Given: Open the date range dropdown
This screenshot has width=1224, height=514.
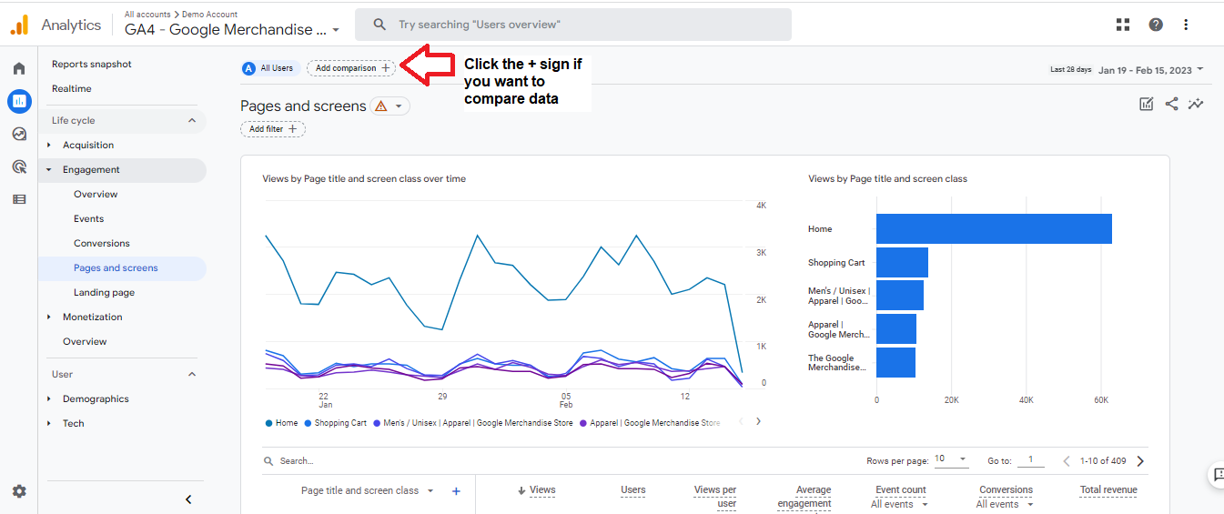Looking at the screenshot, I should 1151,69.
